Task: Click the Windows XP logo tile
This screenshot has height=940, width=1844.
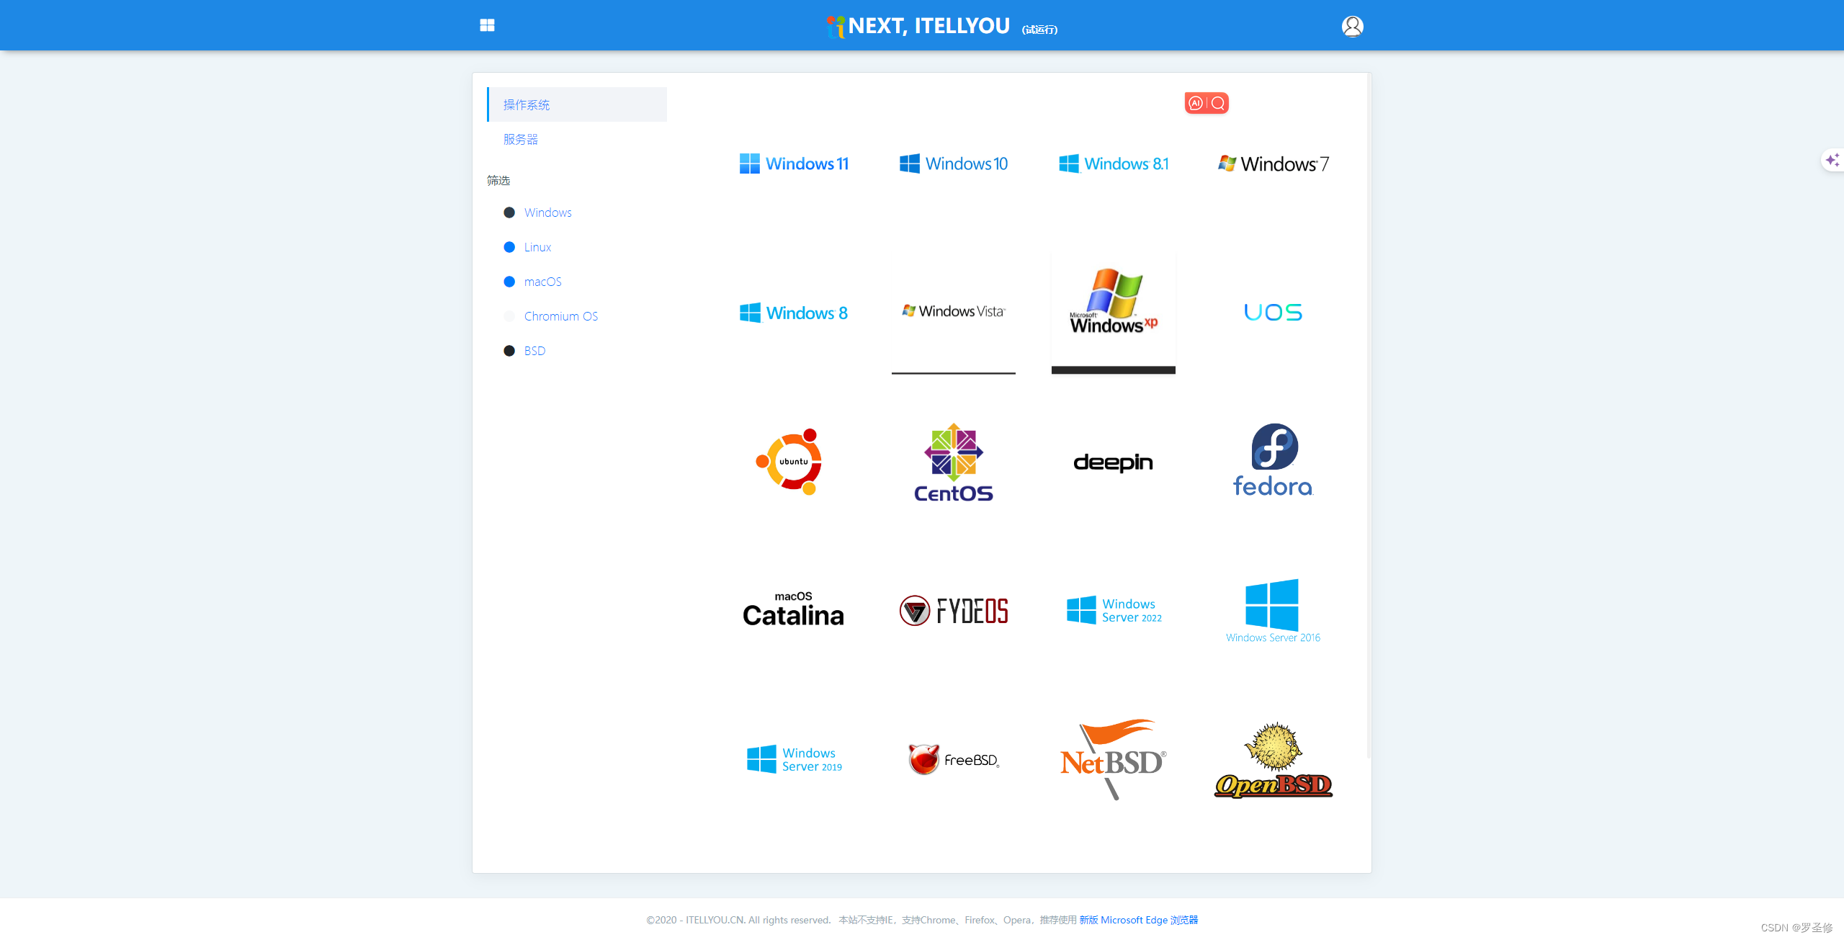Action: pos(1113,303)
